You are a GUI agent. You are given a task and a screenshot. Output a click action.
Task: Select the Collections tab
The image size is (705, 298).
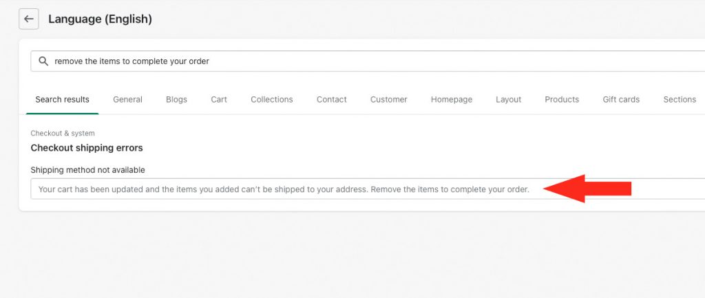click(x=271, y=100)
